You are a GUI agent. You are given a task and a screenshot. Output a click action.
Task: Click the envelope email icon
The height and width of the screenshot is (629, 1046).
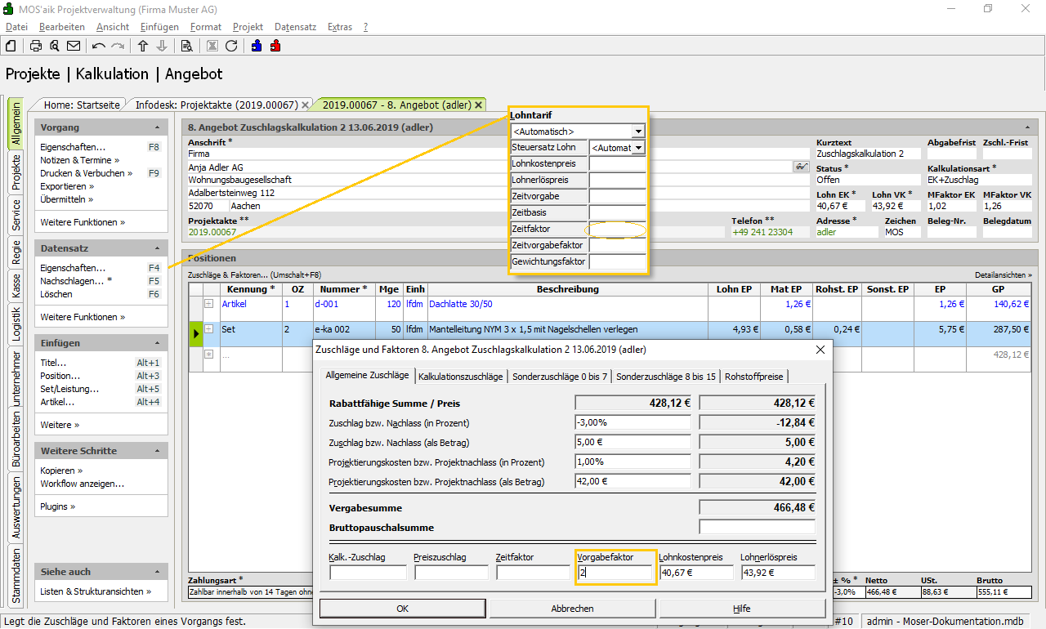(x=74, y=46)
